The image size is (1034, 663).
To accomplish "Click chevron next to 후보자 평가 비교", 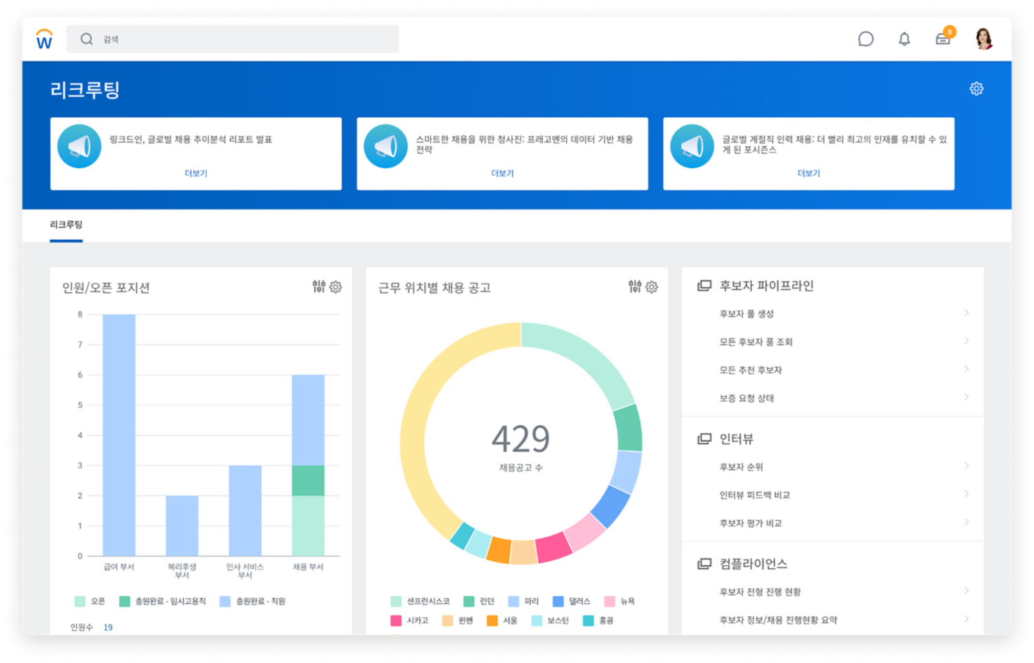I will 966,522.
